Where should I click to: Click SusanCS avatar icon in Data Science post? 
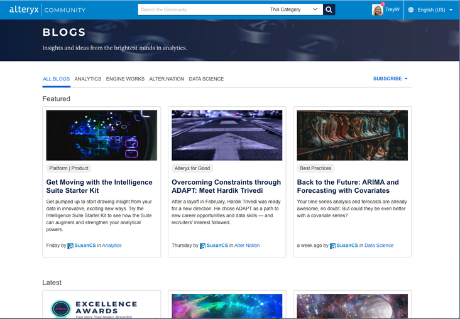tap(332, 246)
